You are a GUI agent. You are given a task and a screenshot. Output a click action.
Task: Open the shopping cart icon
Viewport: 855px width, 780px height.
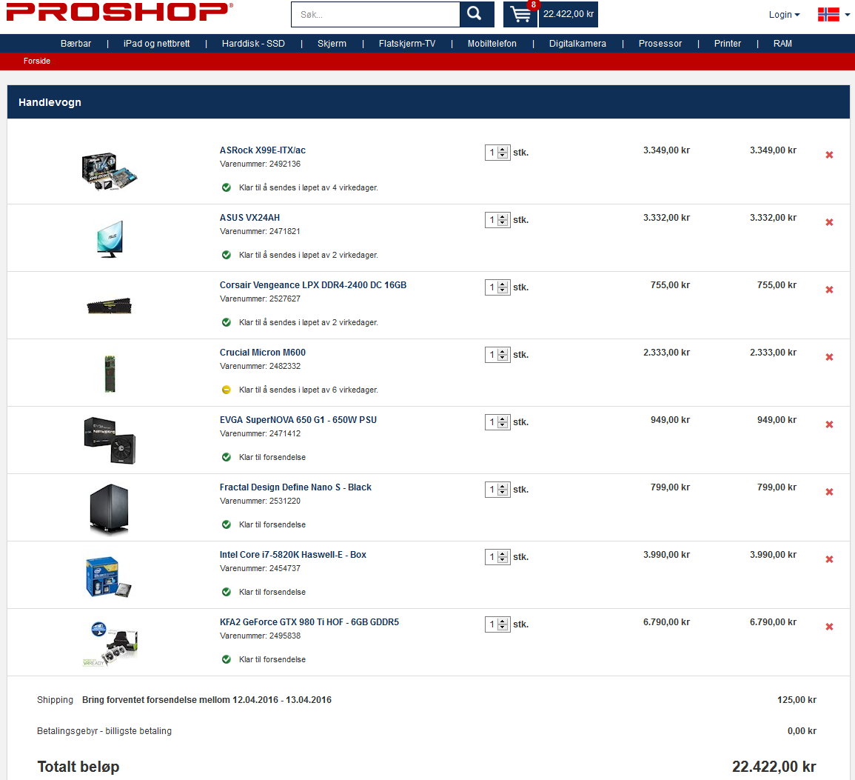520,14
